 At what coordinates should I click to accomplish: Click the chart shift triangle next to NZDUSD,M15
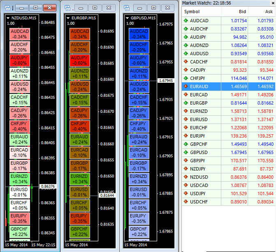click(x=9, y=18)
